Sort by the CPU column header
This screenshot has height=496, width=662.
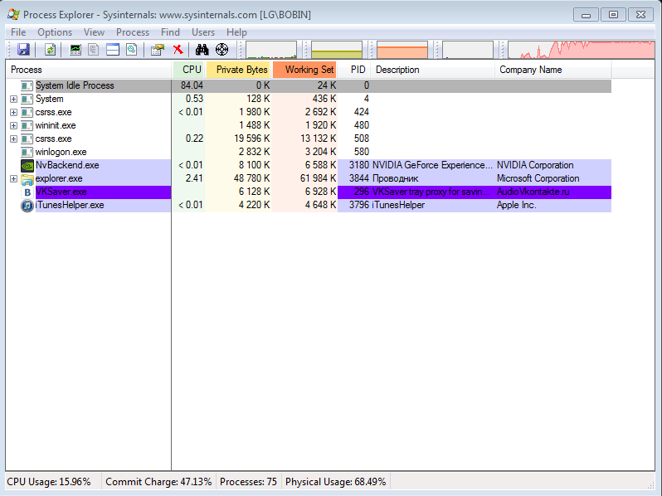[x=188, y=70]
